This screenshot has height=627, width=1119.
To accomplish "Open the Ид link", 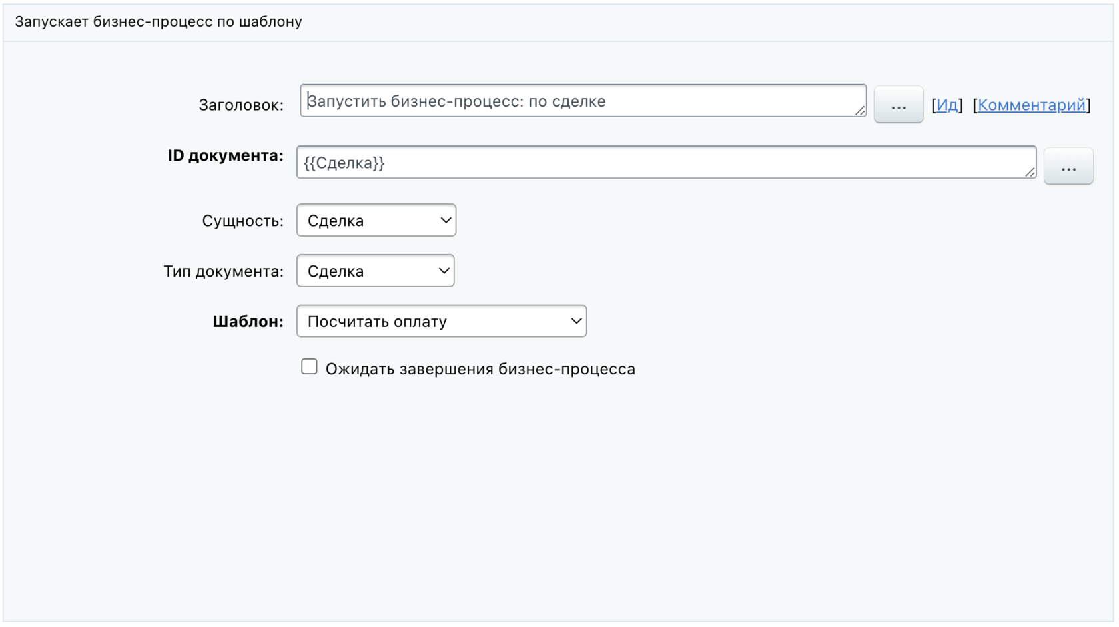I will coord(946,105).
